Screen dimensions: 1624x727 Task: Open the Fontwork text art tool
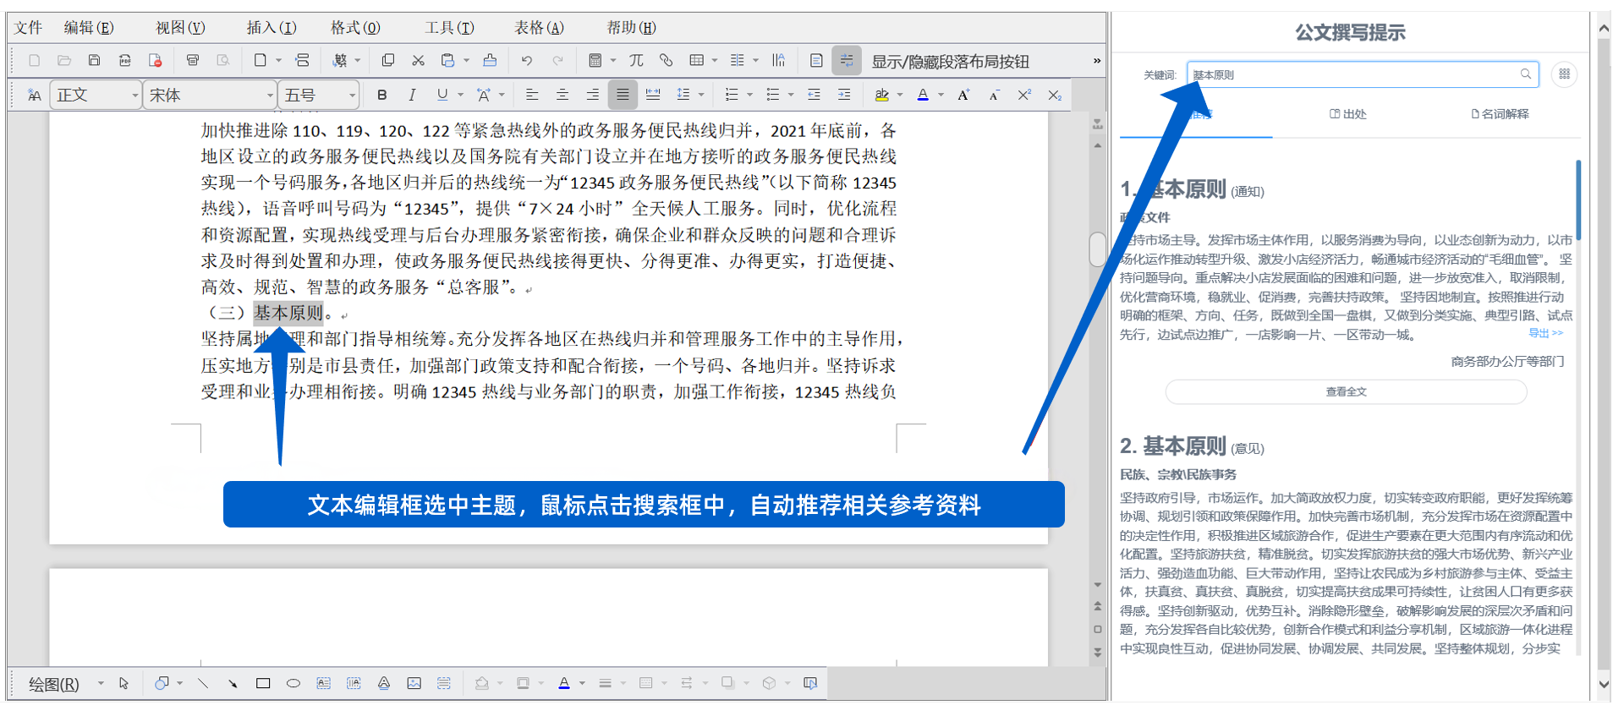point(384,683)
